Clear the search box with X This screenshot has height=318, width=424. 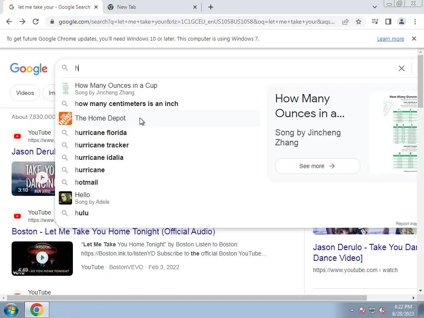402,68
